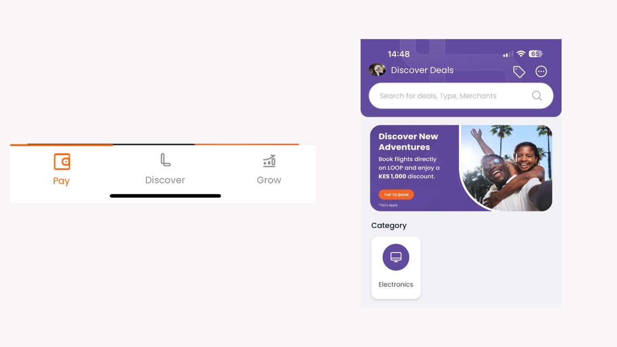Select the Electronics monitor icon
Image resolution: width=617 pixels, height=347 pixels.
pyautogui.click(x=396, y=257)
